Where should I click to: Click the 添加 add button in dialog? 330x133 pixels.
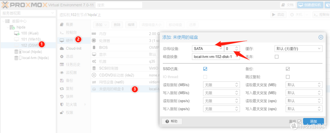click(x=313, y=121)
